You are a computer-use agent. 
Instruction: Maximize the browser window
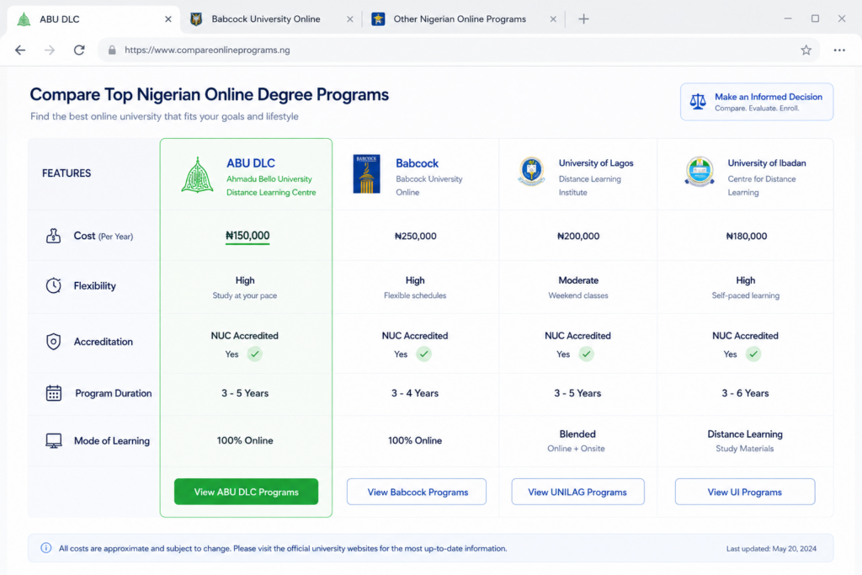point(815,19)
